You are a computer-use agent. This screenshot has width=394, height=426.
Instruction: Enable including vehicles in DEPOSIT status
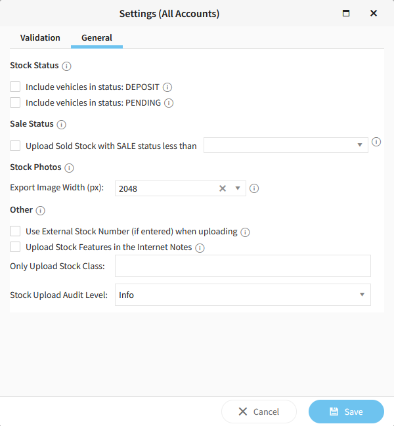point(15,87)
